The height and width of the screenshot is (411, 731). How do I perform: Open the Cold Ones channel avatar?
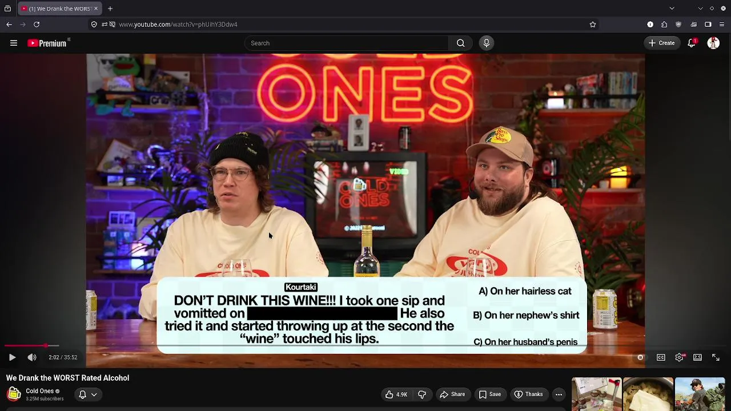tap(14, 394)
